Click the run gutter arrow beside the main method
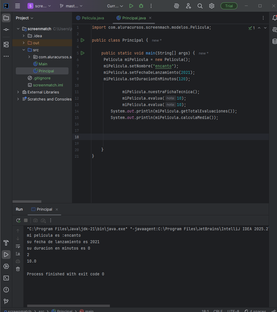Screen dimensions: 277x312 (83, 53)
